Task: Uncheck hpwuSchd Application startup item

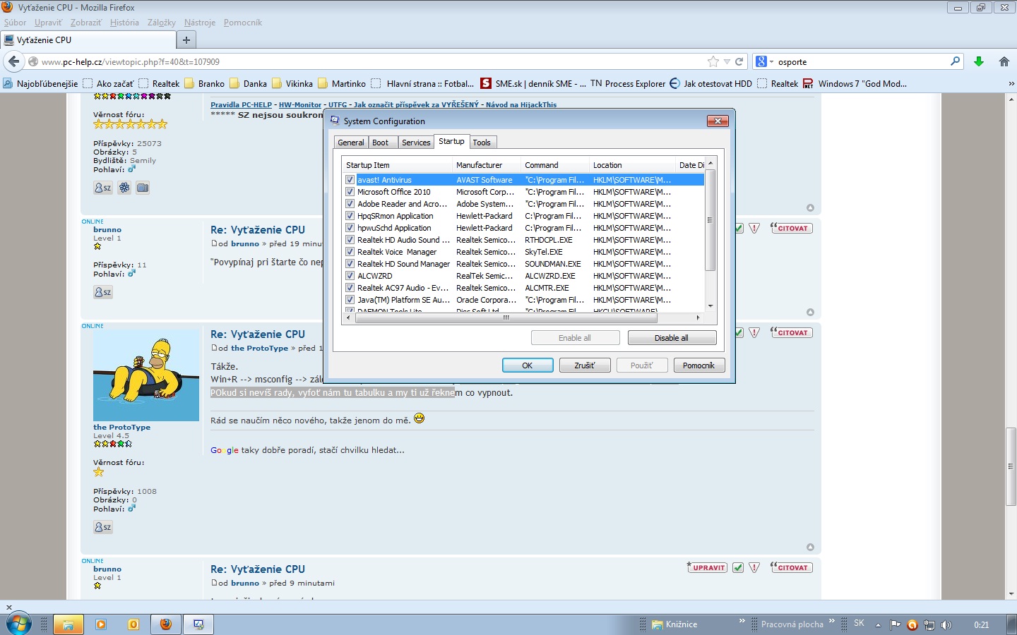Action: click(x=350, y=228)
